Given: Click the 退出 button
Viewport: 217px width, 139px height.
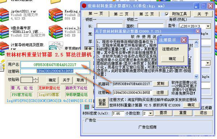Looking at the screenshot, I should tap(203, 113).
